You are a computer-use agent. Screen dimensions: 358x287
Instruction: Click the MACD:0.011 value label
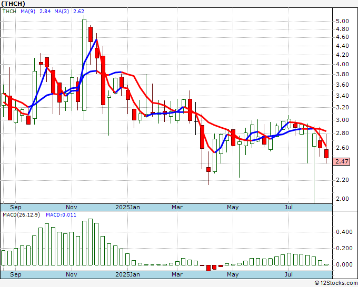[61, 215]
